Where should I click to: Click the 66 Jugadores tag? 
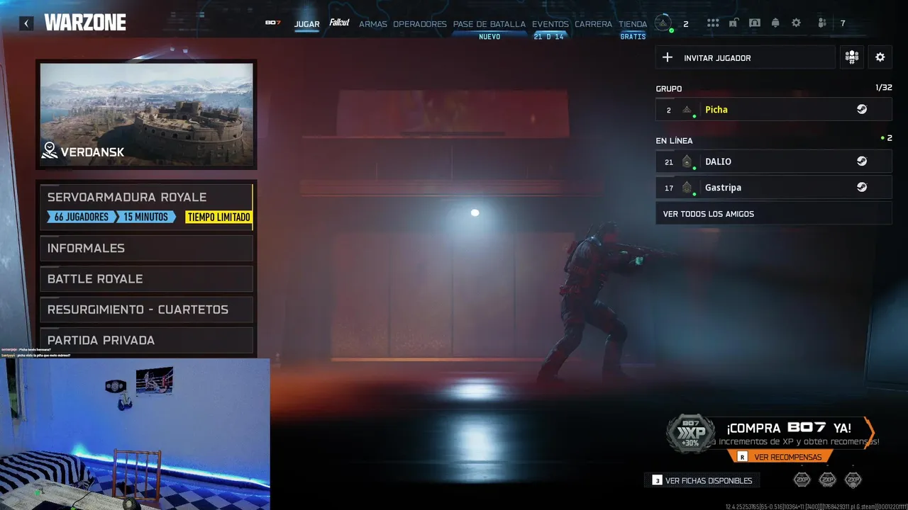[x=80, y=217]
